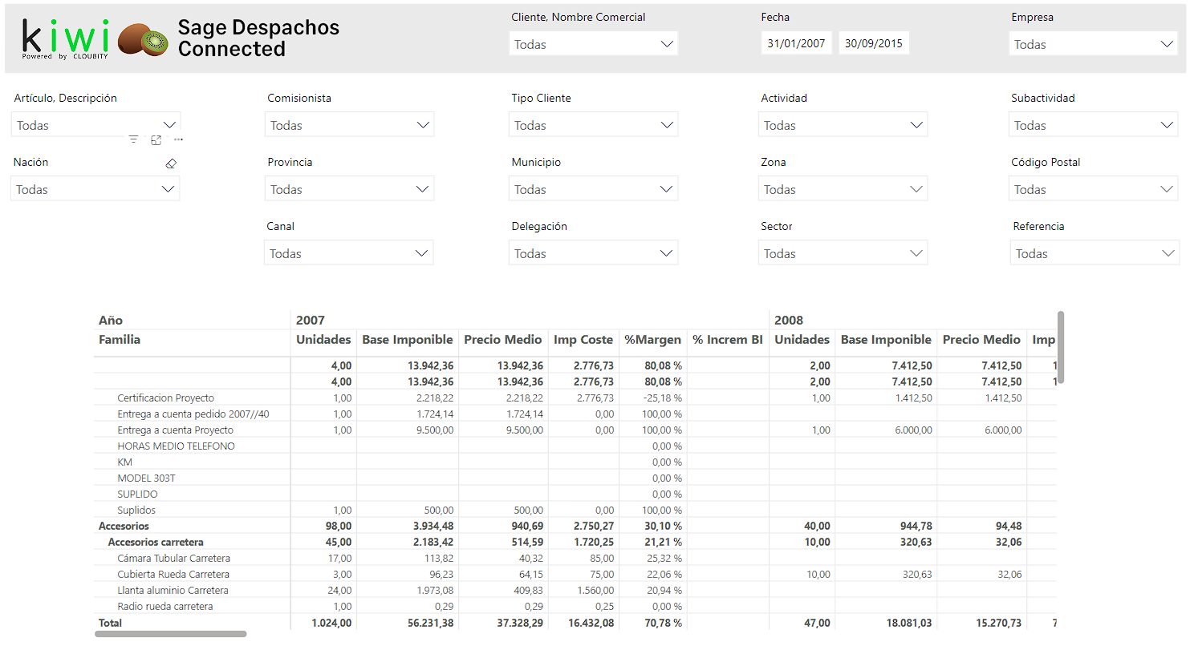1190x650 pixels.
Task: Select the Accesorios family row
Action: [x=124, y=527]
